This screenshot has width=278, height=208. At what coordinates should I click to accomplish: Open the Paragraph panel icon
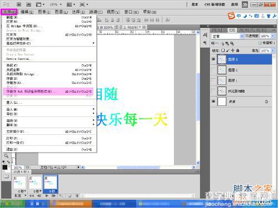[x=205, y=43]
